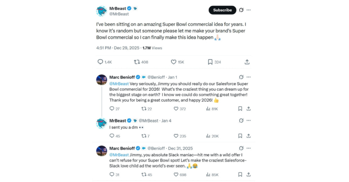Open the @MrBeast mention in Jan 1 reply
349x182 pixels.
click(119, 84)
